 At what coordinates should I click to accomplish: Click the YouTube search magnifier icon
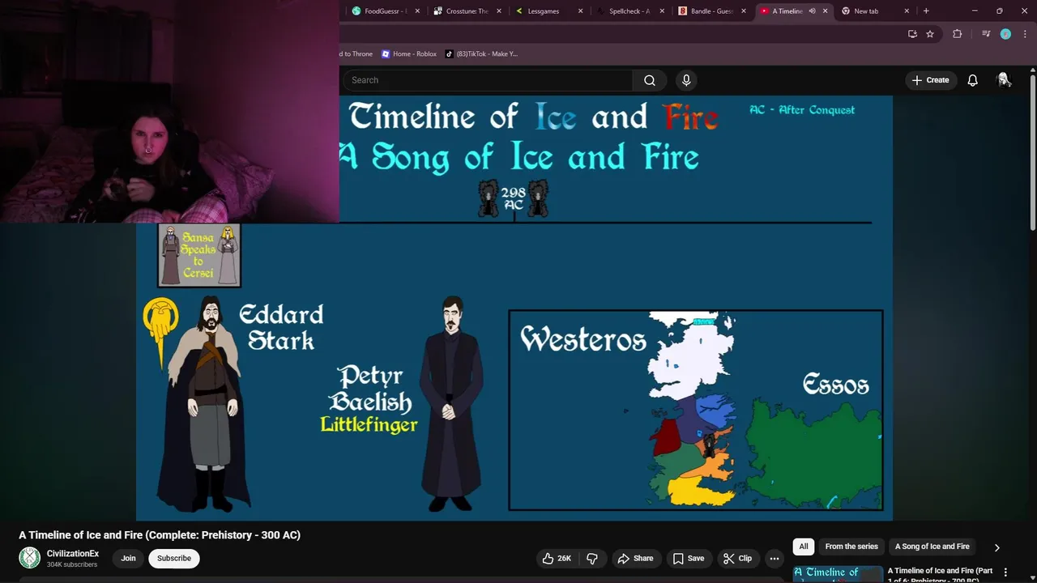650,80
